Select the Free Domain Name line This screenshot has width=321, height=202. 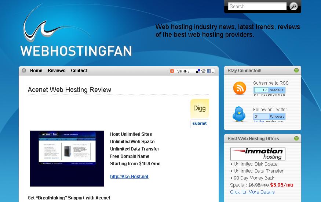pos(130,156)
